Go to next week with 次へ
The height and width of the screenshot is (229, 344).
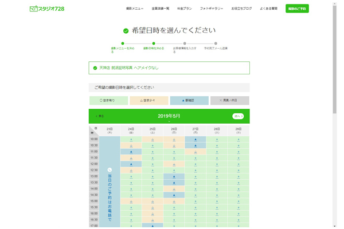(238, 116)
